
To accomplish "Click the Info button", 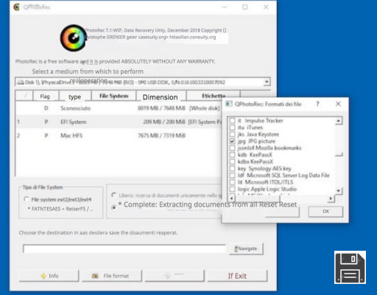I will point(49,276).
